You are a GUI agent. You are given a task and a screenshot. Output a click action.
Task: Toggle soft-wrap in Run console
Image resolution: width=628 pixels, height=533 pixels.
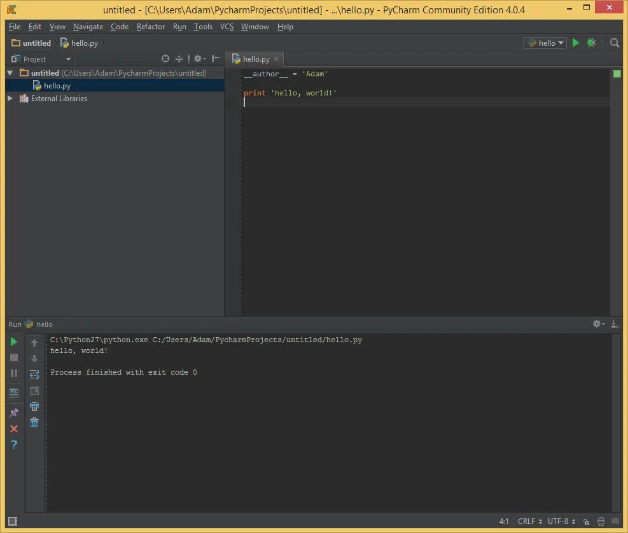[34, 375]
